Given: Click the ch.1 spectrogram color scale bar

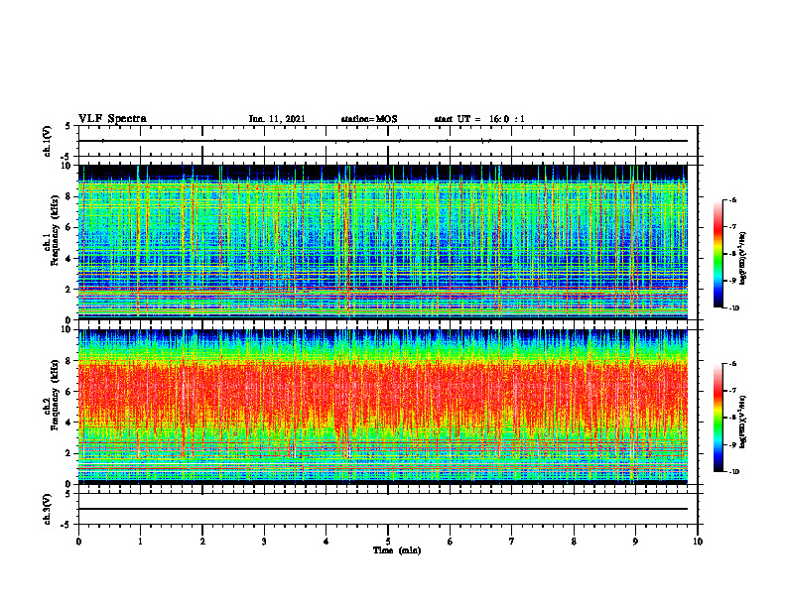Looking at the screenshot, I should click(718, 254).
